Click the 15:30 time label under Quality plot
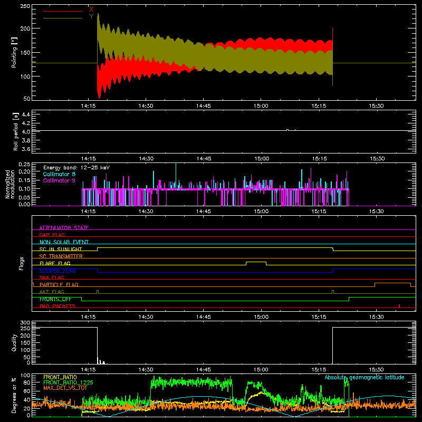The width and height of the screenshot is (422, 422). [x=376, y=370]
